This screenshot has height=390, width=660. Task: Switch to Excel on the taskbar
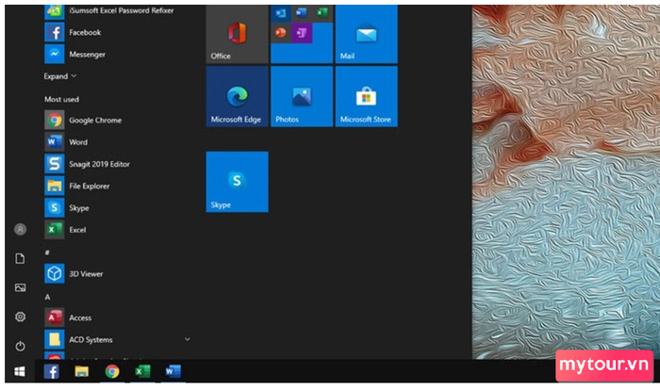pos(142,371)
